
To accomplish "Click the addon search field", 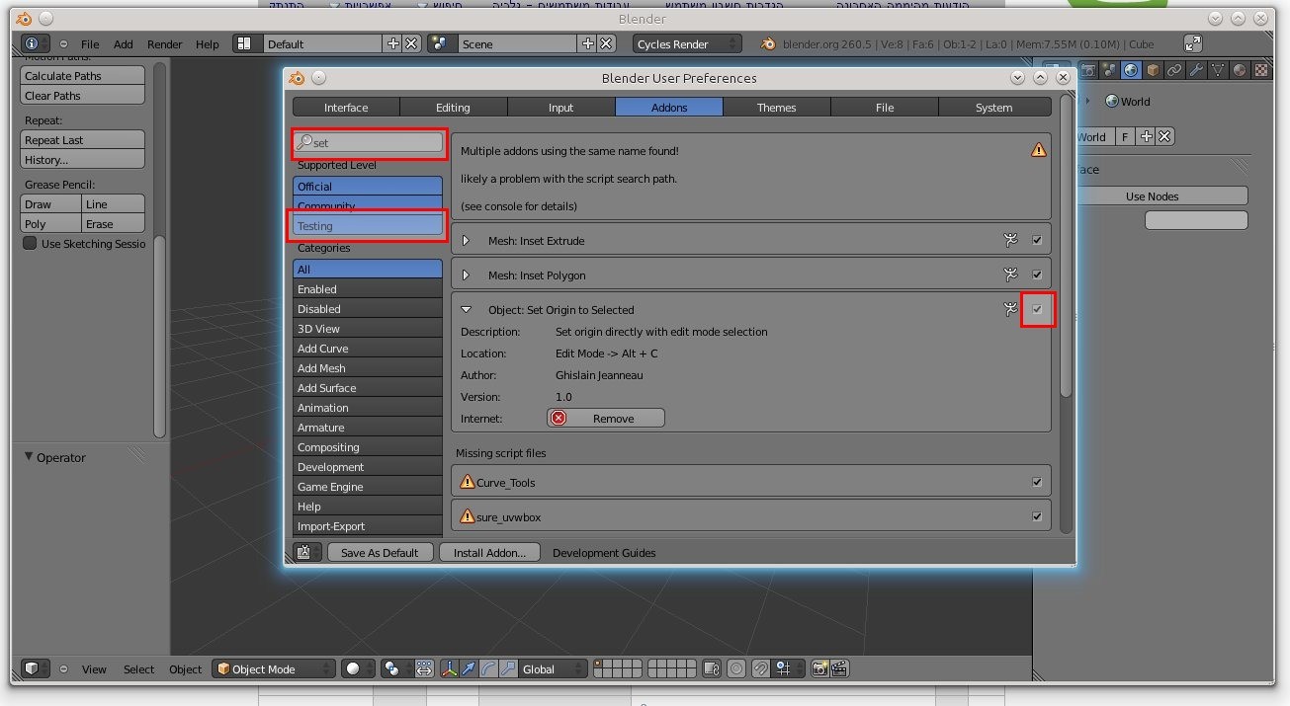I will (x=368, y=142).
